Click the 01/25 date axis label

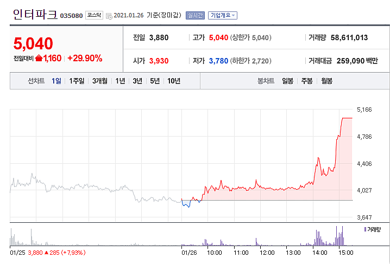[x=17, y=253]
